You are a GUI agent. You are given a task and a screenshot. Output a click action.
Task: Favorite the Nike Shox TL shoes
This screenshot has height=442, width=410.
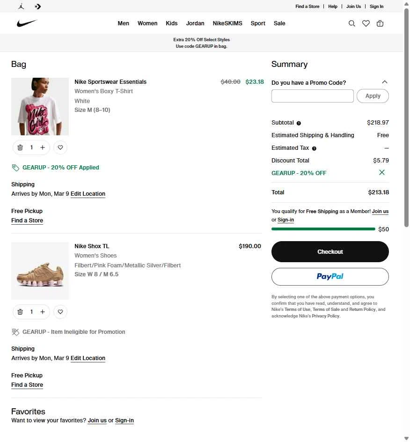pyautogui.click(x=60, y=312)
